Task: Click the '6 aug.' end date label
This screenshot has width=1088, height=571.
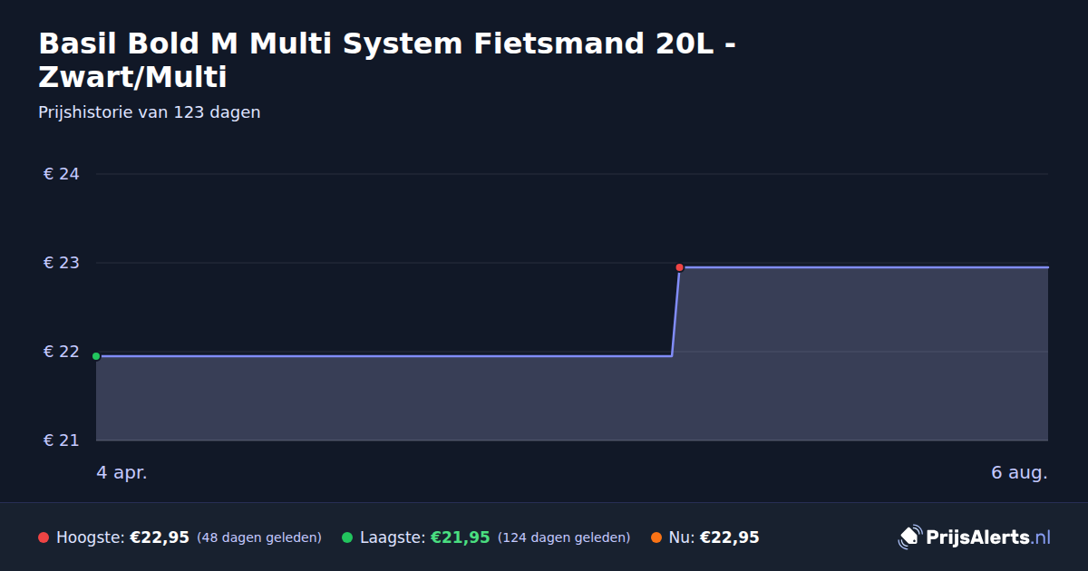Action: (x=1020, y=473)
